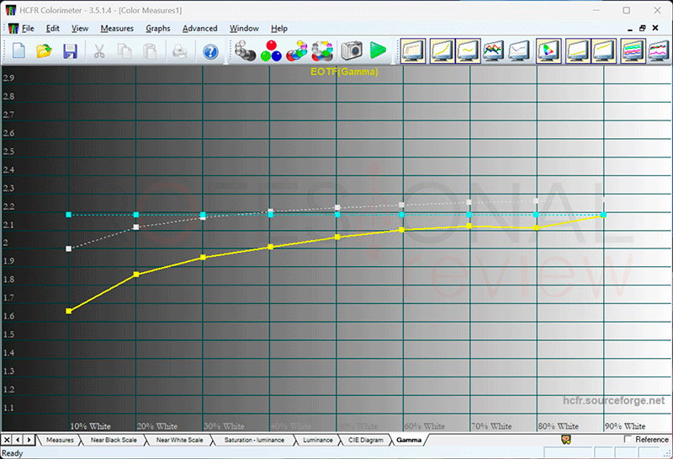Switch to the Measures tab at bottom
673x459 pixels.
(x=60, y=440)
